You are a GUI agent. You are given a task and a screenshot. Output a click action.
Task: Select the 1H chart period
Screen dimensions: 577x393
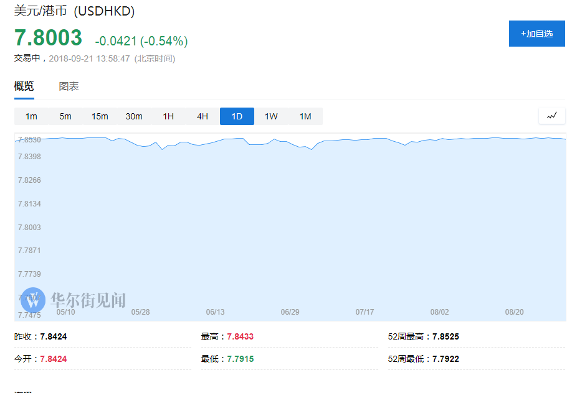(x=168, y=116)
